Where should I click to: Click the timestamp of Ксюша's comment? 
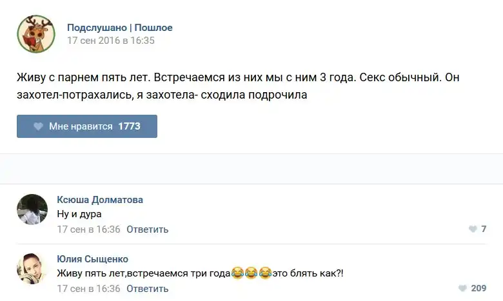pyautogui.click(x=89, y=229)
